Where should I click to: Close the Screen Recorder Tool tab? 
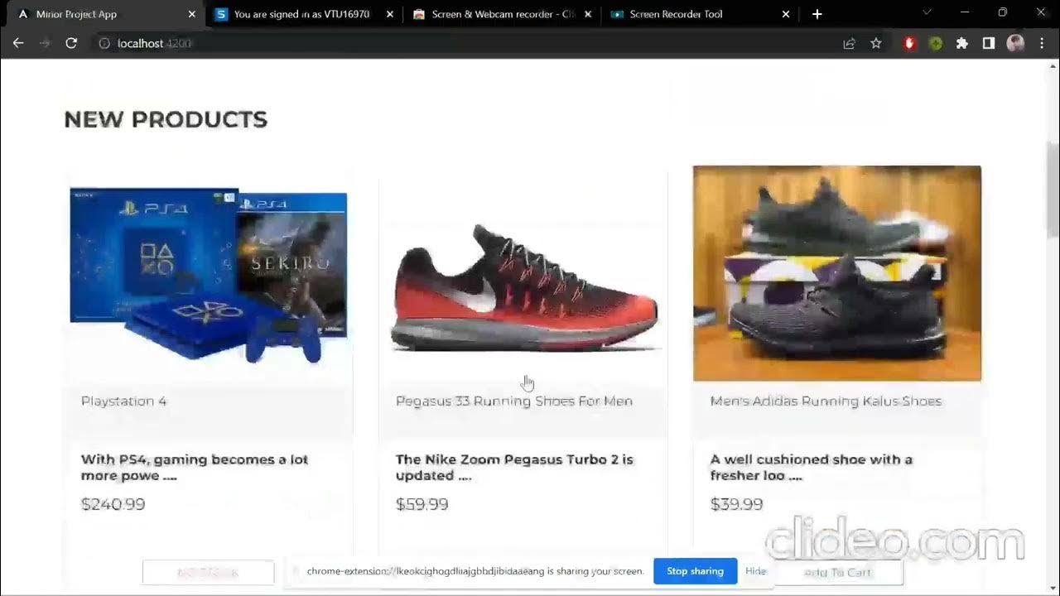(x=786, y=14)
